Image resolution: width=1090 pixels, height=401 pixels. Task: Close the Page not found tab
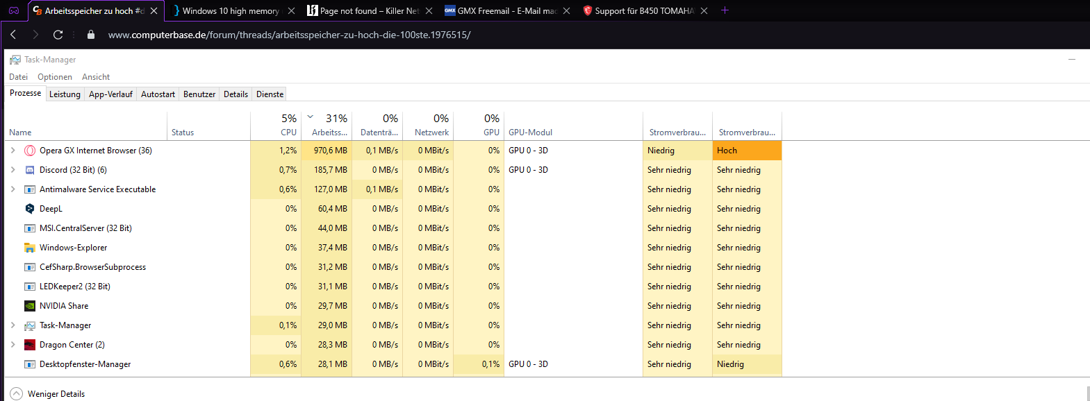(x=429, y=11)
